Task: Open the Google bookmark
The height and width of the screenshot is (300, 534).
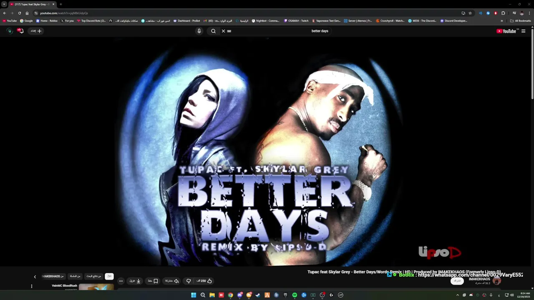Action: pyautogui.click(x=26, y=21)
